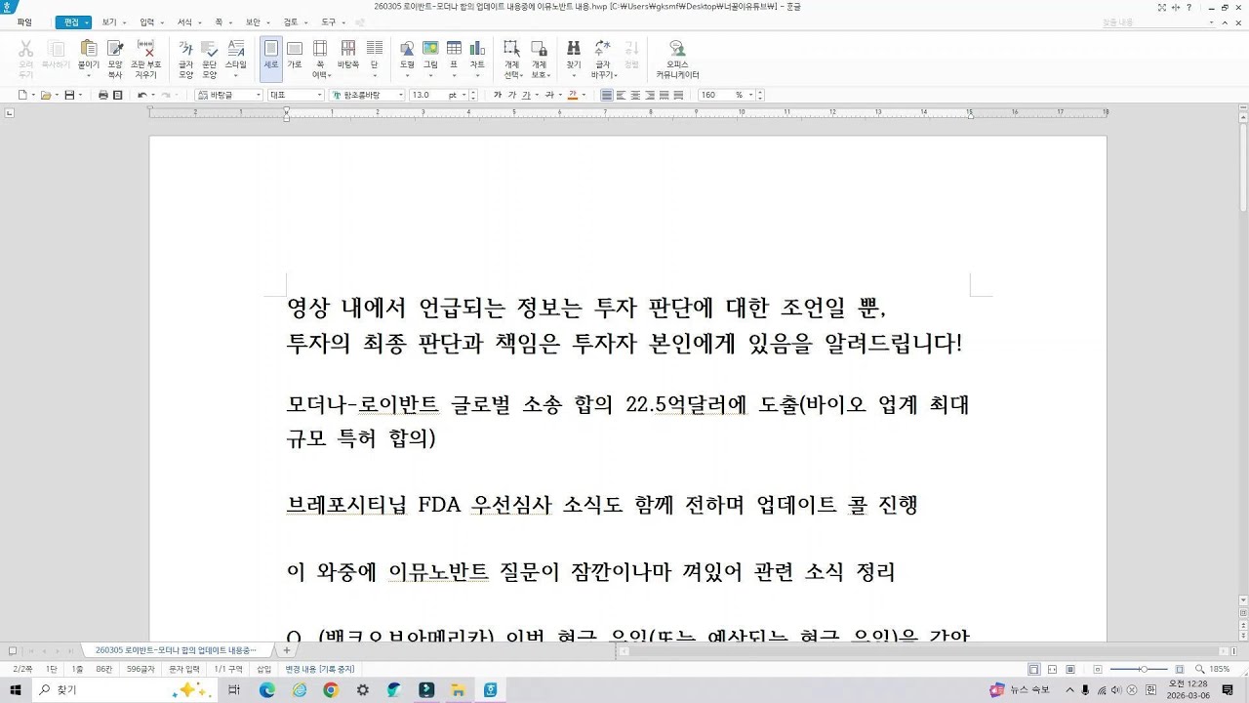Toggle bold 가 formatting
Screen dimensions: 1249x703
click(498, 95)
